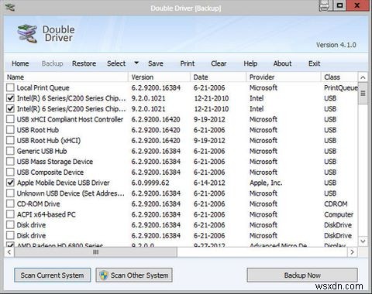
Task: Click the title bar application icon
Action: click(x=10, y=8)
